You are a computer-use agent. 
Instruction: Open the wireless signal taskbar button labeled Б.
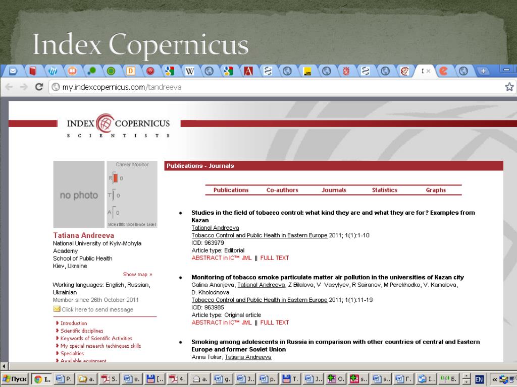(448, 379)
